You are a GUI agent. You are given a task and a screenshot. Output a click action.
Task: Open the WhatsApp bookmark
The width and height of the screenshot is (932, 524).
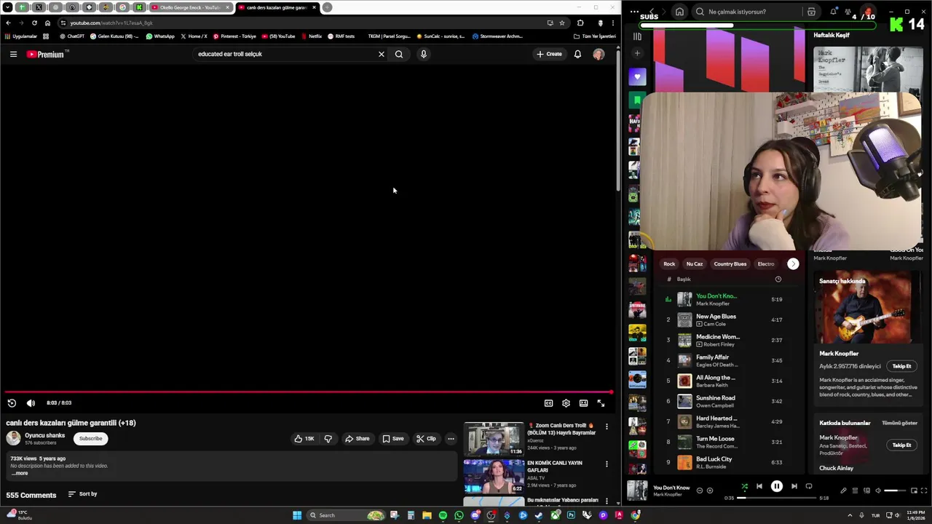pos(160,36)
